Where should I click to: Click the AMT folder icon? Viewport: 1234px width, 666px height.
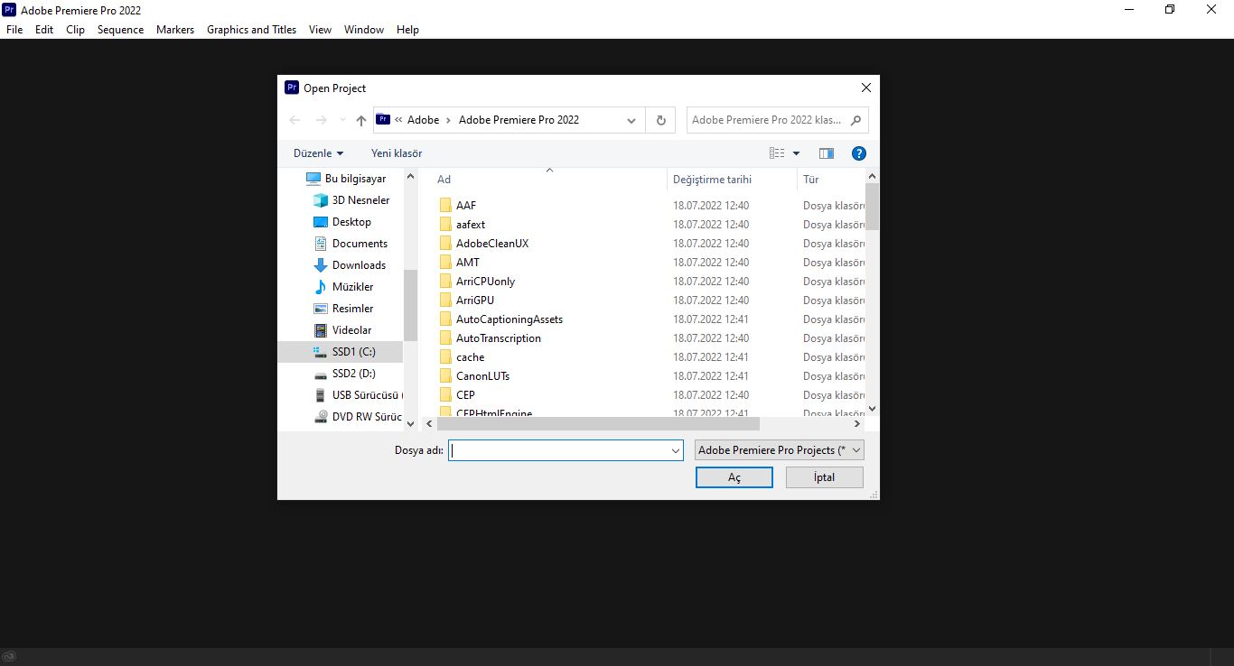point(445,263)
